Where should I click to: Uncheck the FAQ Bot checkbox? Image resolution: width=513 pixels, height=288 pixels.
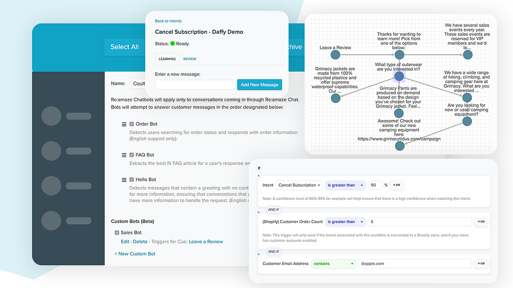click(132, 155)
